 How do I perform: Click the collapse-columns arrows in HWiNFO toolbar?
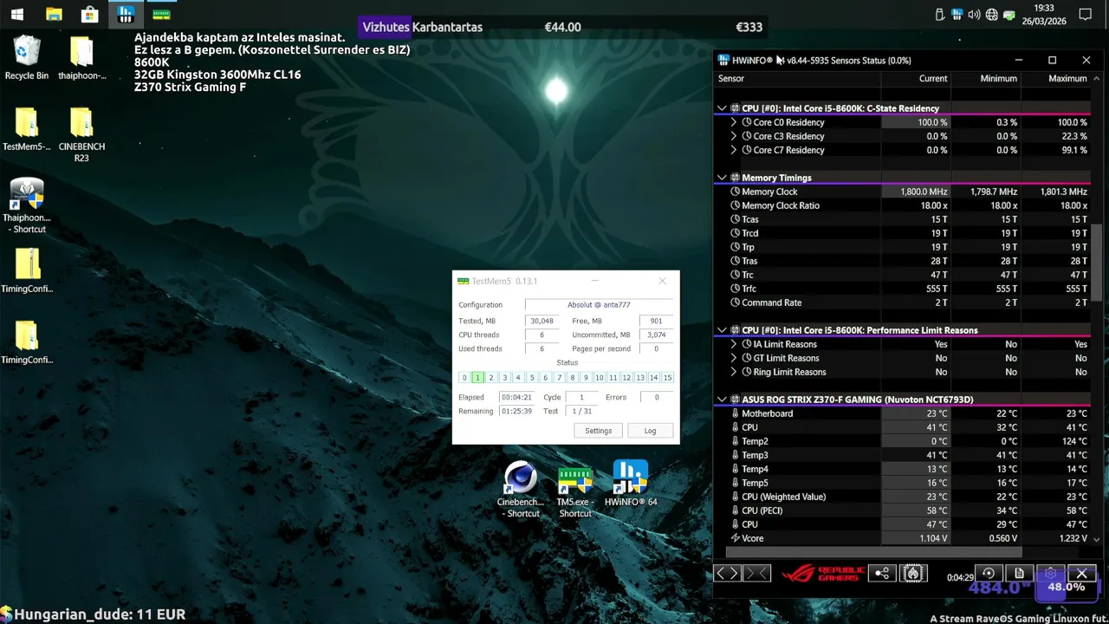[756, 574]
